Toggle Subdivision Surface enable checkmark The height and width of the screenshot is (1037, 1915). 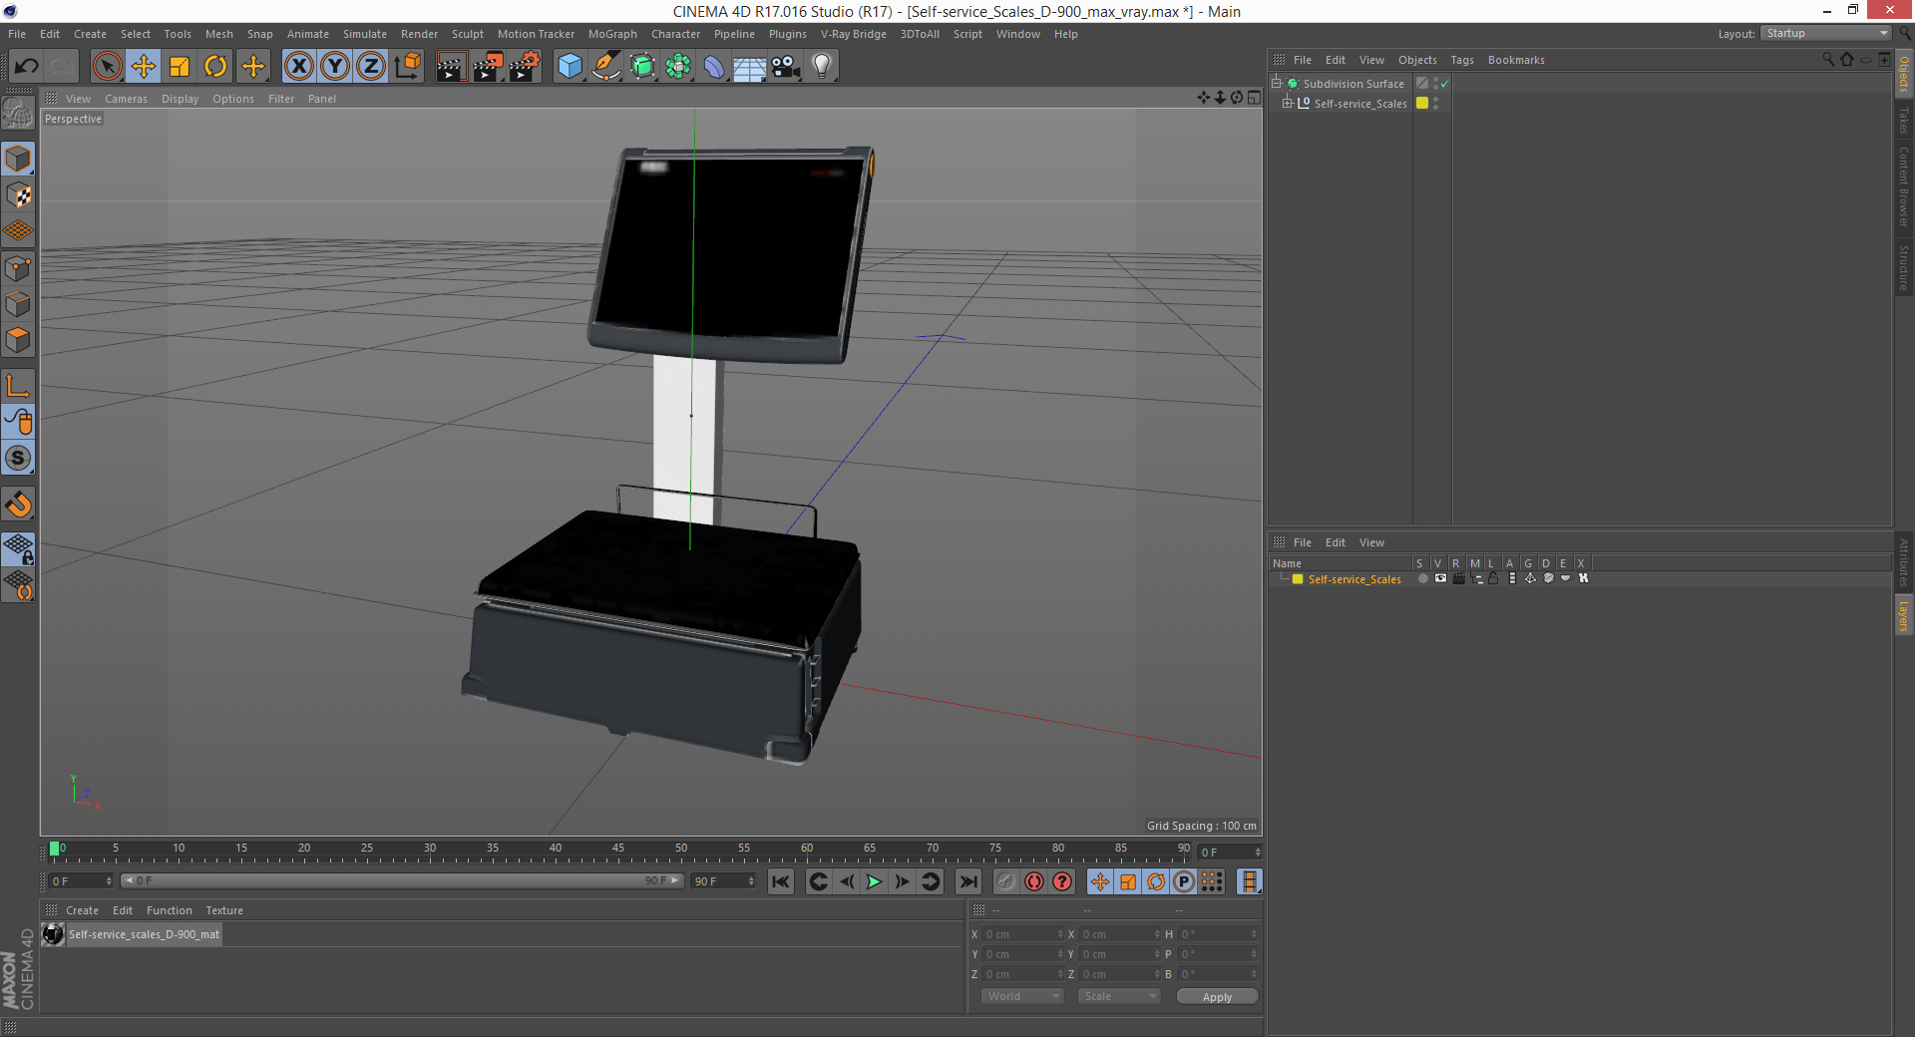coord(1445,84)
